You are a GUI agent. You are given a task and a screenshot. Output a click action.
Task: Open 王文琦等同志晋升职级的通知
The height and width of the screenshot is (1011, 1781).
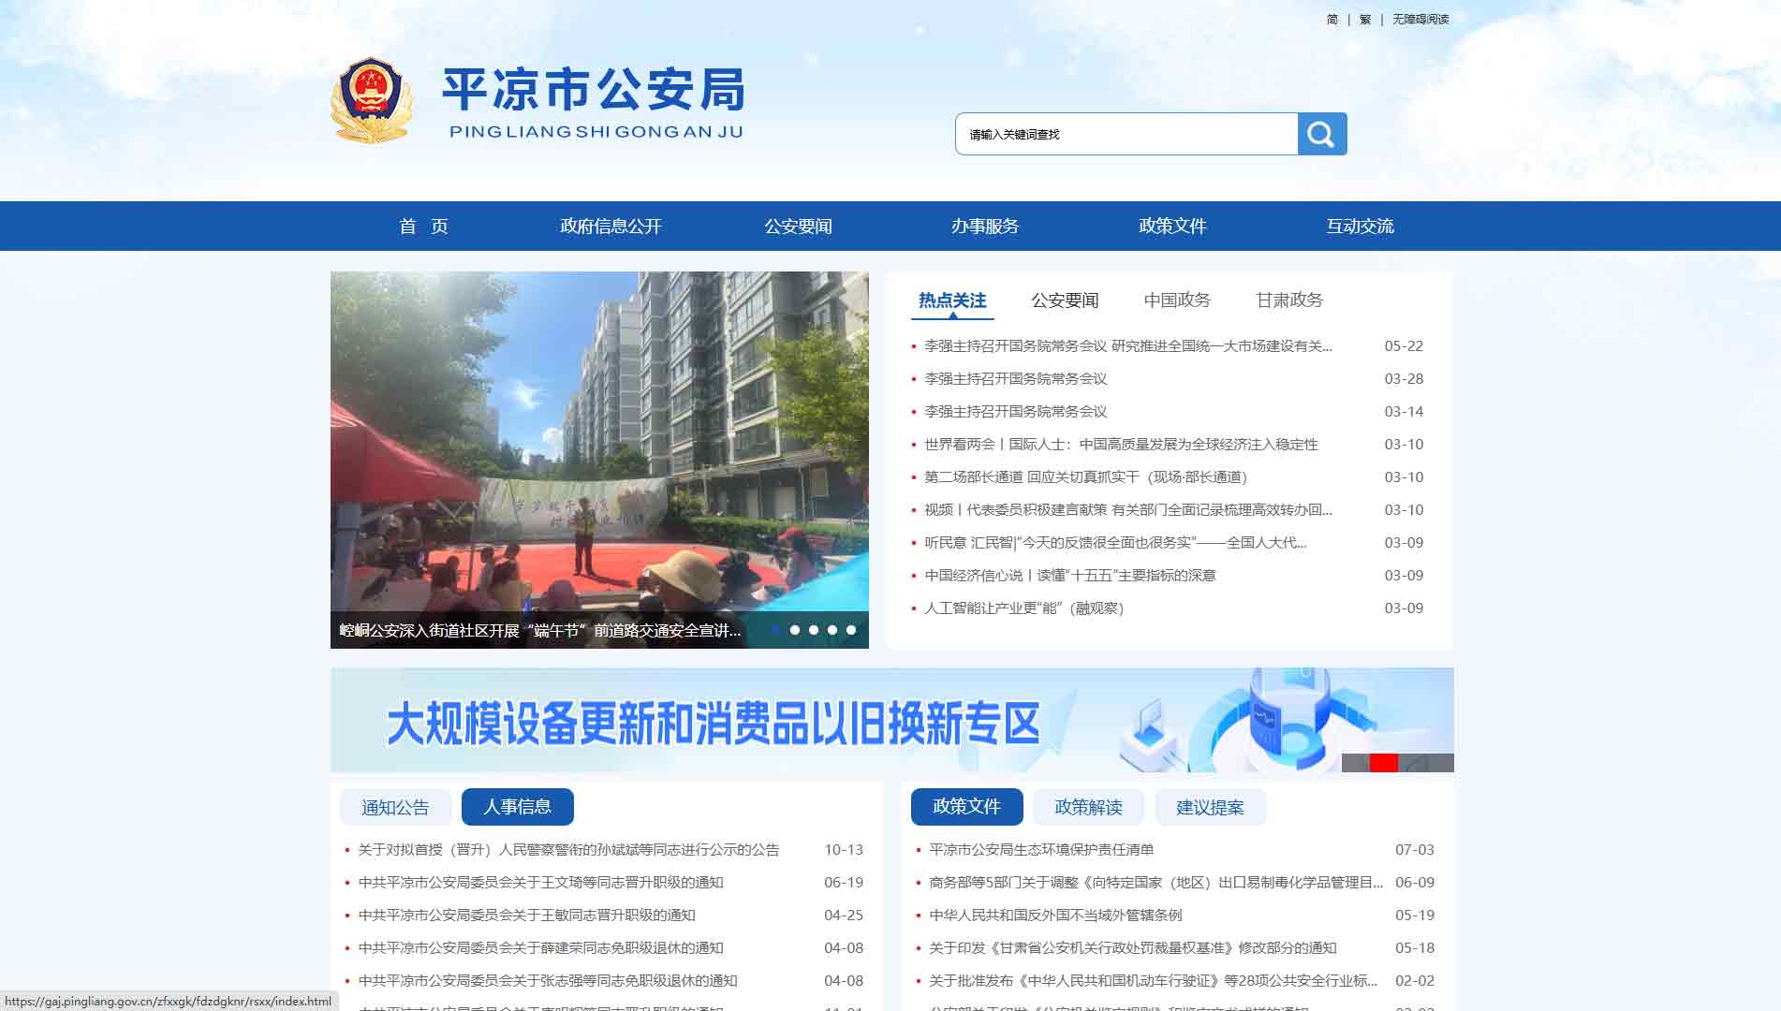(540, 883)
